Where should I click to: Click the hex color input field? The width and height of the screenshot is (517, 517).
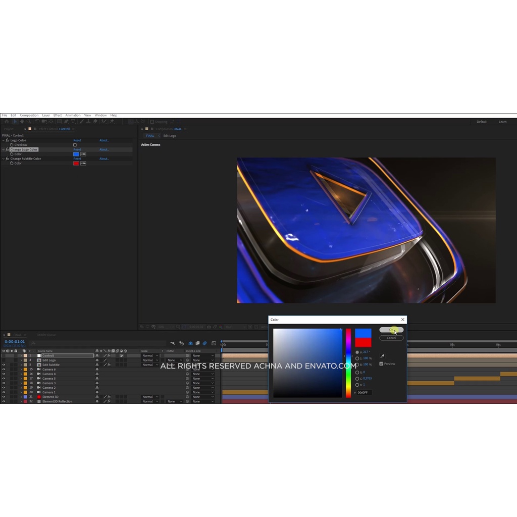[364, 392]
